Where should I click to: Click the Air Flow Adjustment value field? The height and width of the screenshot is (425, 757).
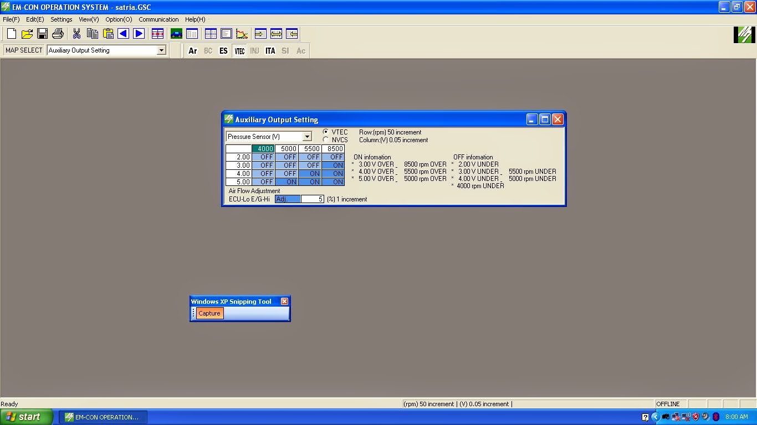(x=312, y=199)
